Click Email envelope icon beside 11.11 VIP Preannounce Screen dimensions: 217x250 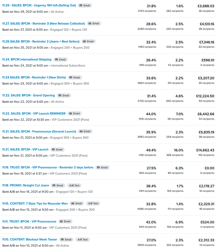[61, 221]
